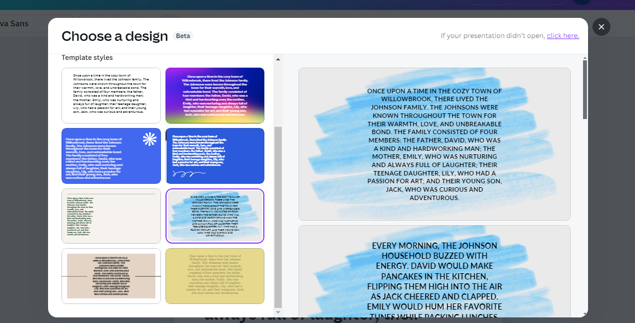The image size is (635, 323).
Task: Pick the blue template with white asterisk
Action: coord(111,156)
